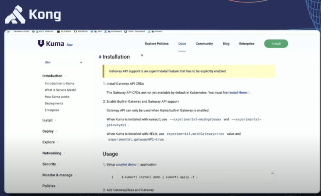Open the Konfluence bookmark
The width and height of the screenshot is (321, 196).
point(115,32)
